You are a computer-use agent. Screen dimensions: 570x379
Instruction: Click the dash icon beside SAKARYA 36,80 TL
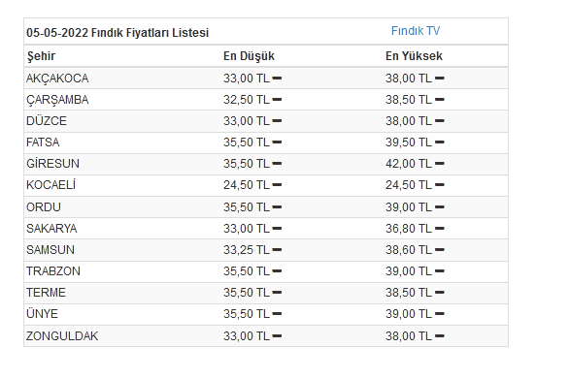(x=440, y=229)
